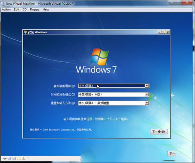Click the 要安装的语言 label

click(x=65, y=86)
